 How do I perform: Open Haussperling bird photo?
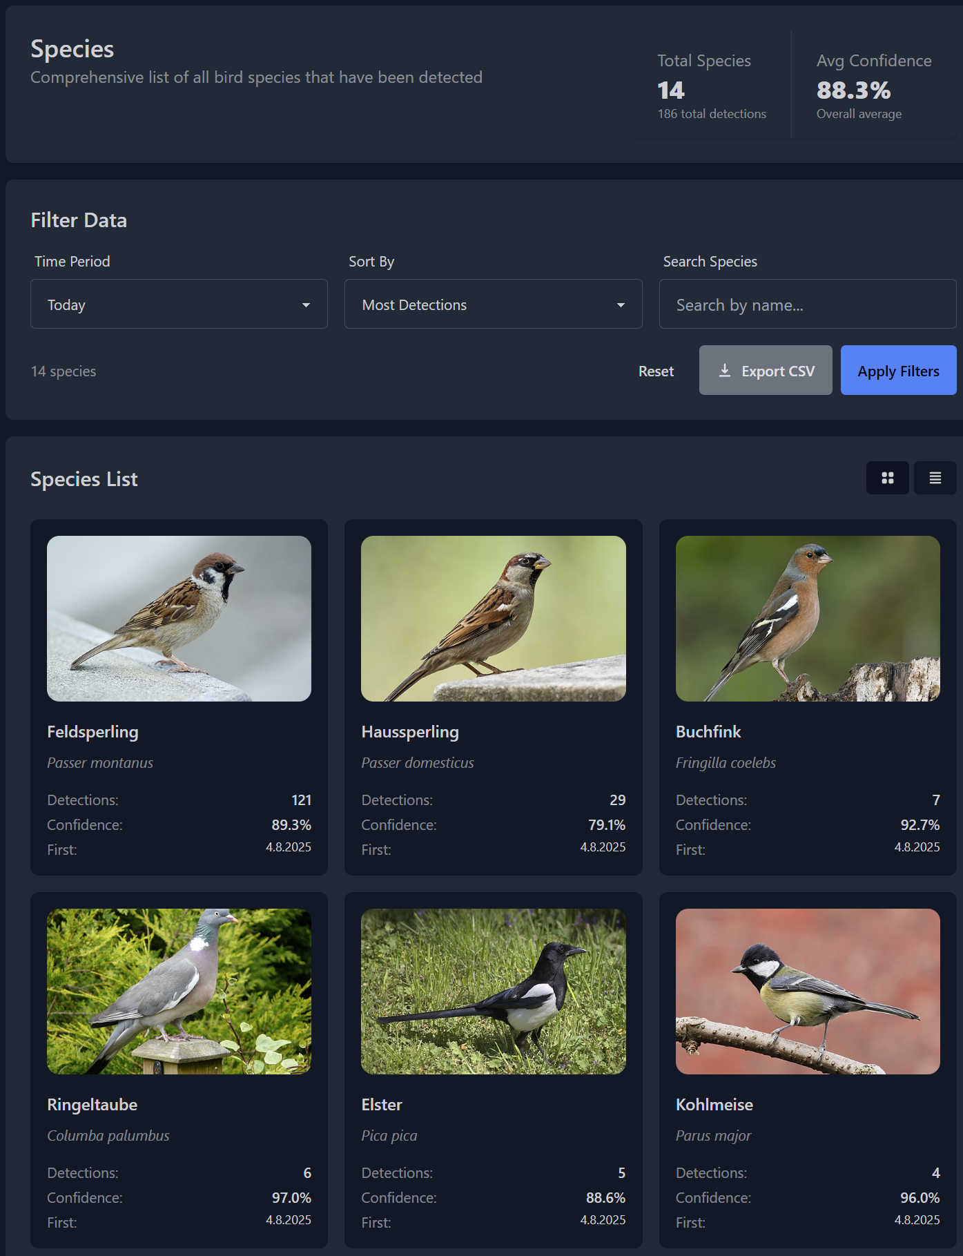coord(493,619)
